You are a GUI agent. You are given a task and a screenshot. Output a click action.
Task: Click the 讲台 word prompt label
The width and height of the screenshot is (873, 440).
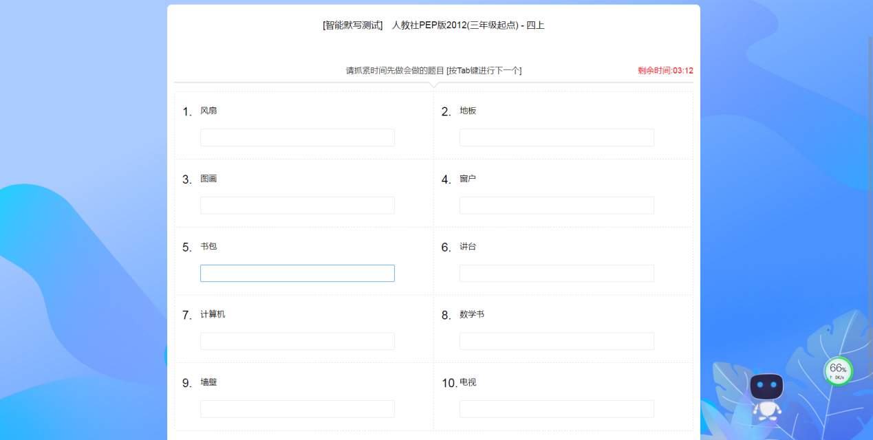click(x=468, y=246)
